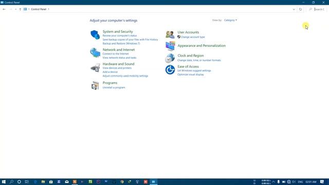
Task: Open clock showing 02:01 AM
Action: (x=310, y=181)
